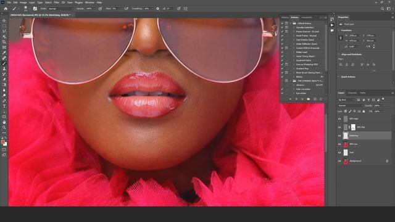The image size is (395, 222).
Task: Open the brush Mode dropdown
Action: [61, 9]
